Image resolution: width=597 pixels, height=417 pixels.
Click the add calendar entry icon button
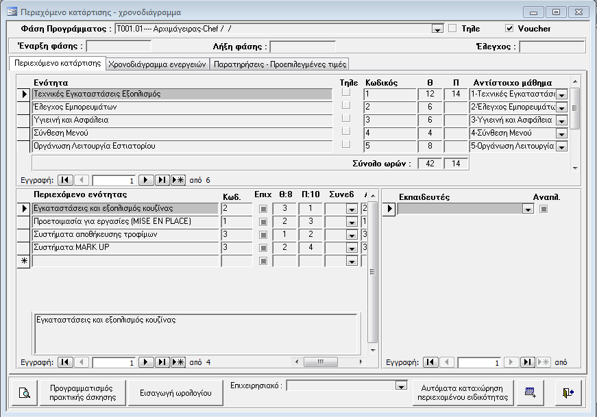click(x=531, y=392)
